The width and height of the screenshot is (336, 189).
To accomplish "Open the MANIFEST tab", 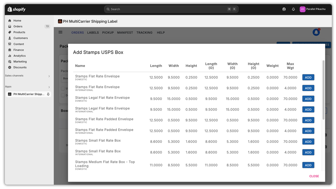I will (125, 33).
